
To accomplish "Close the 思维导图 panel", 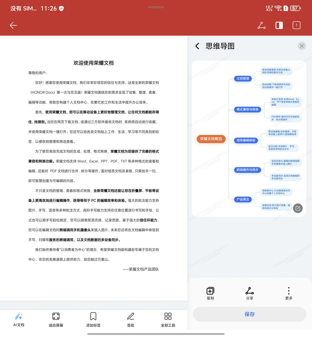I will point(302,46).
